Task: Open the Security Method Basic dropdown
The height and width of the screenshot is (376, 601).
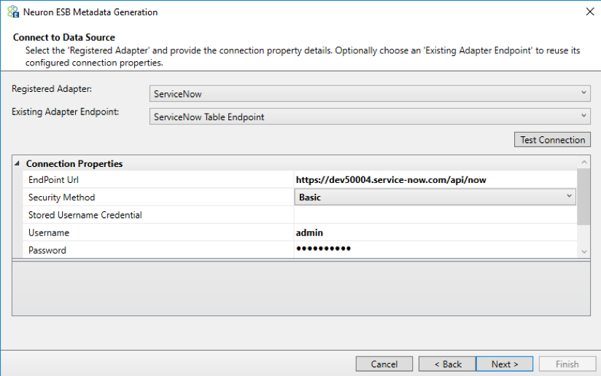Action: 435,197
